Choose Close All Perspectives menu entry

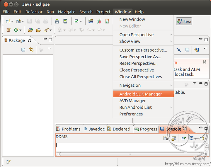click(143, 76)
